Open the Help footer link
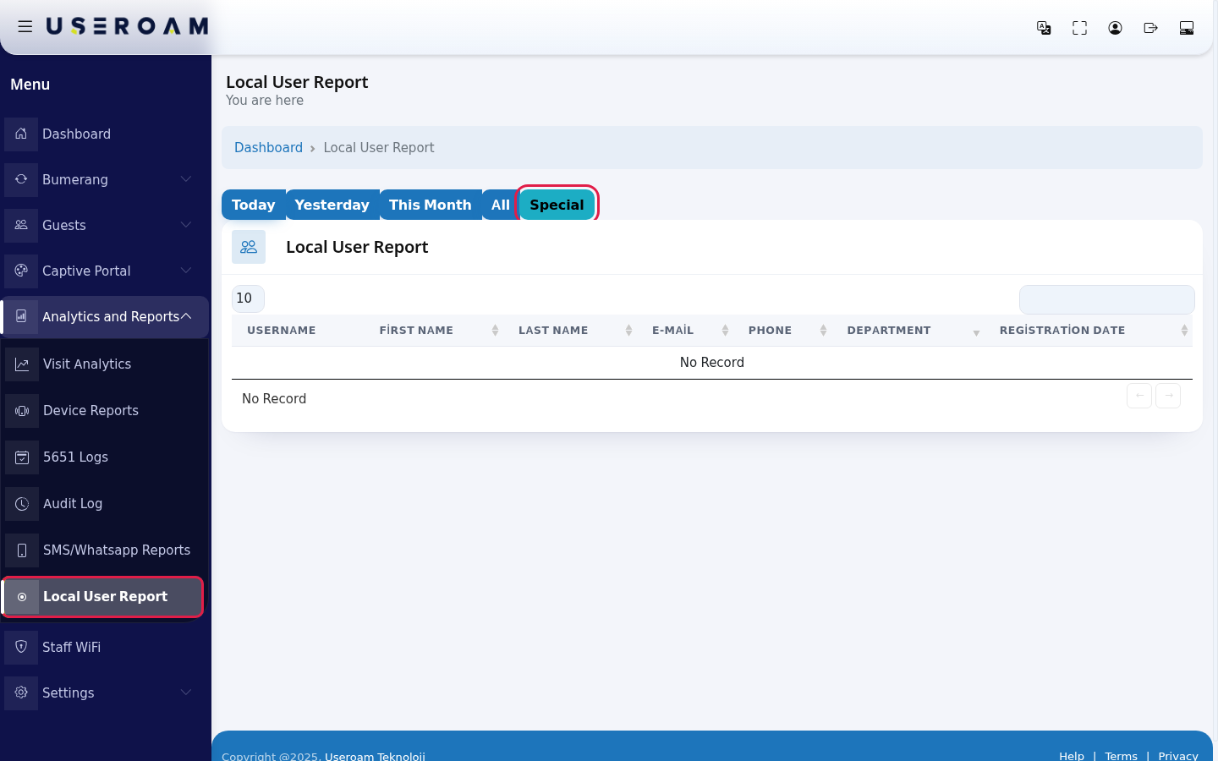Viewport: 1218px width, 761px height. click(x=1072, y=755)
